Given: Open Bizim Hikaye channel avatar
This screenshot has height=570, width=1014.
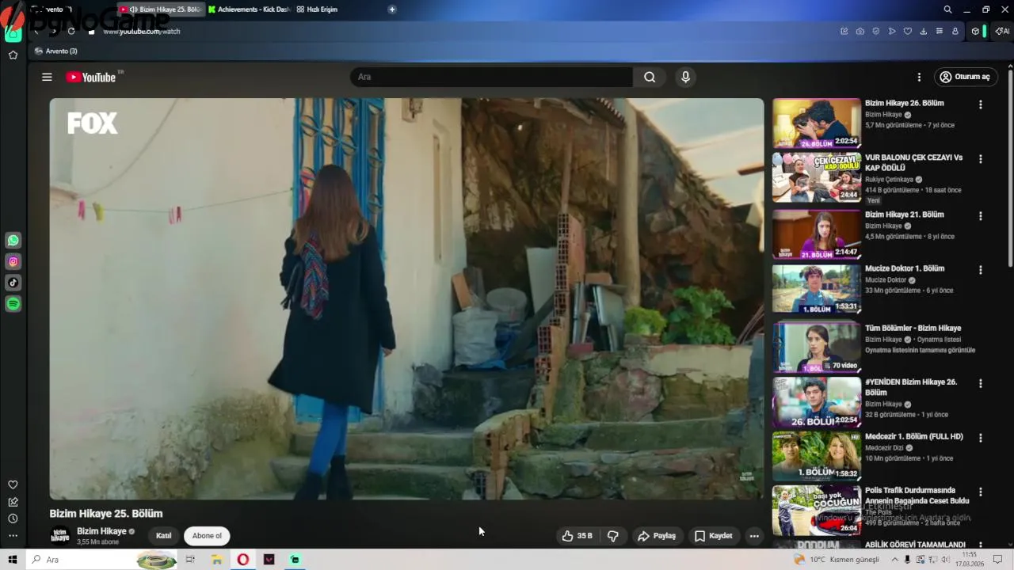Looking at the screenshot, I should point(60,536).
